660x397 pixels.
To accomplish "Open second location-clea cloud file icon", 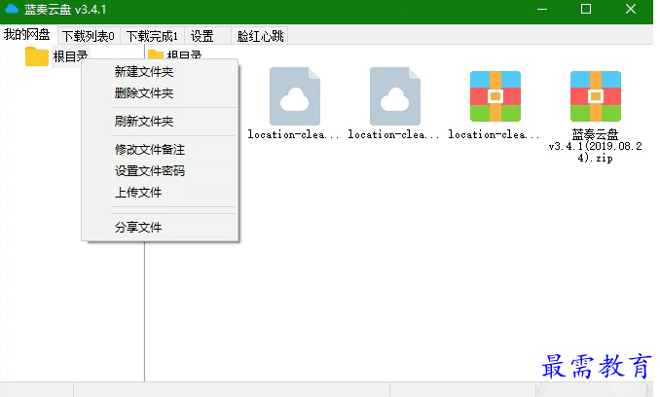I will (395, 96).
